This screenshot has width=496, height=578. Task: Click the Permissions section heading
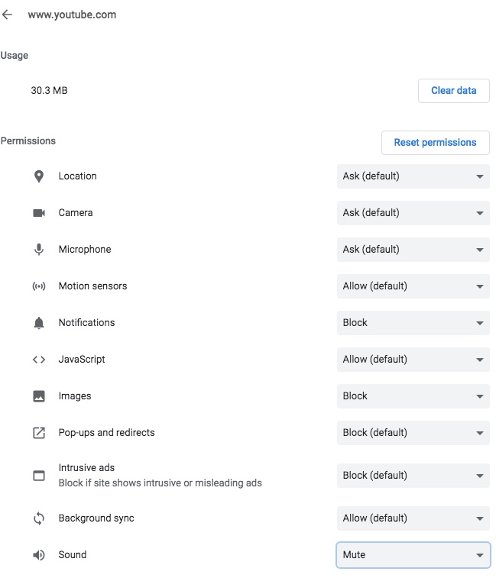(x=28, y=141)
